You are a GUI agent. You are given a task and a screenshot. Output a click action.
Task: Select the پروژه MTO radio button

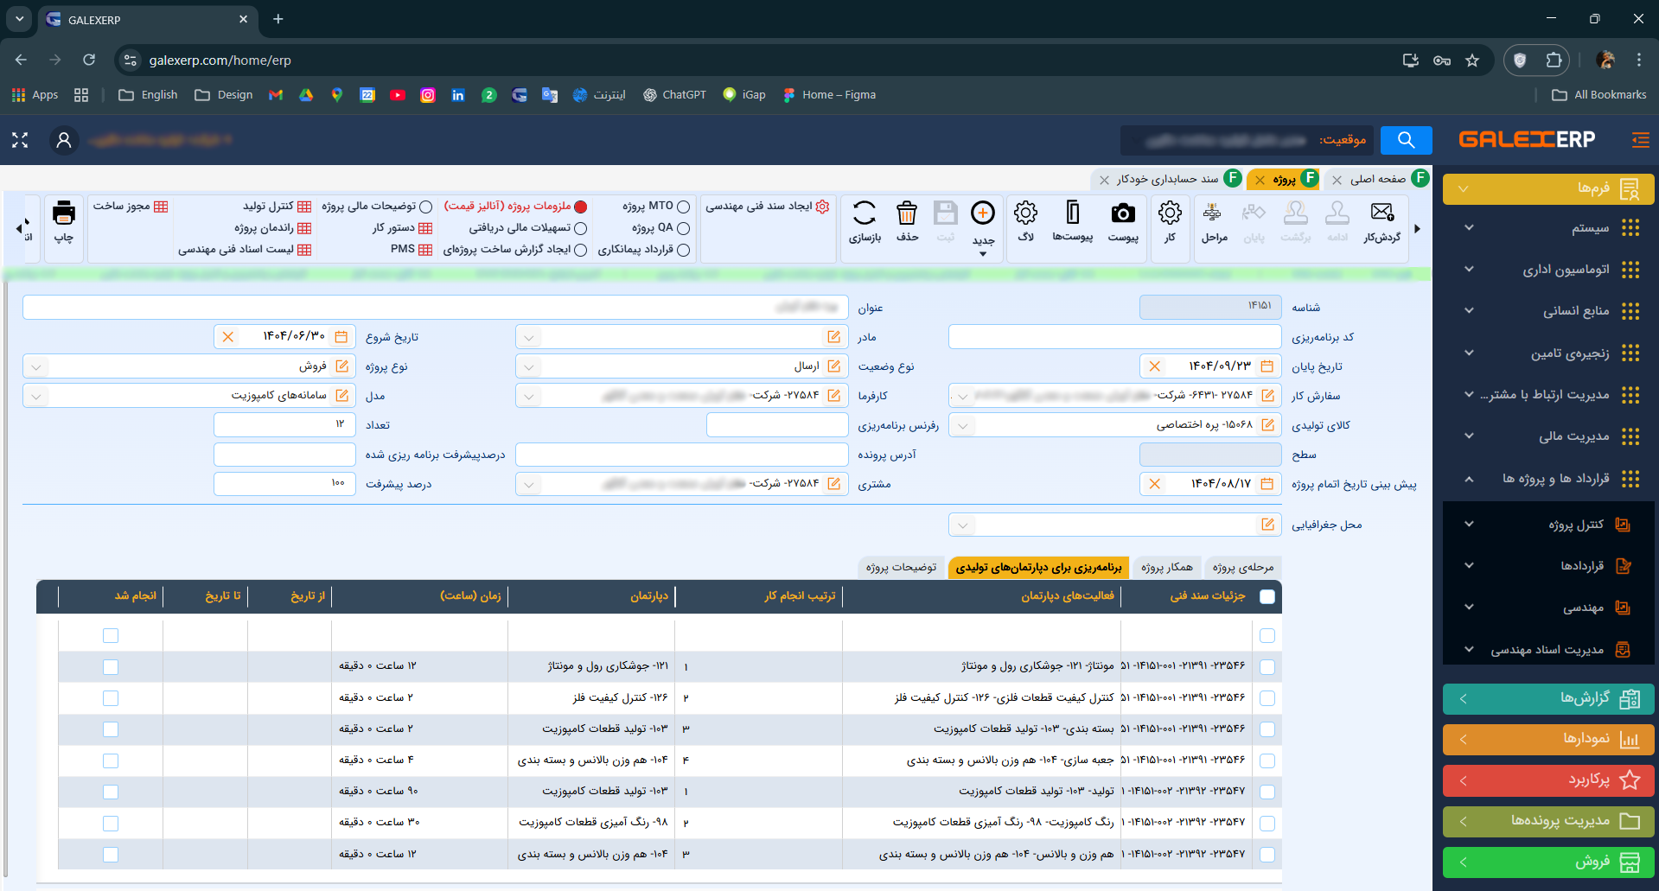(x=684, y=207)
